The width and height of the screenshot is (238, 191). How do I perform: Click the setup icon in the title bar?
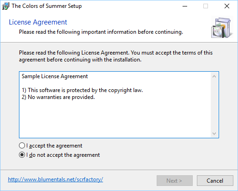6,6
